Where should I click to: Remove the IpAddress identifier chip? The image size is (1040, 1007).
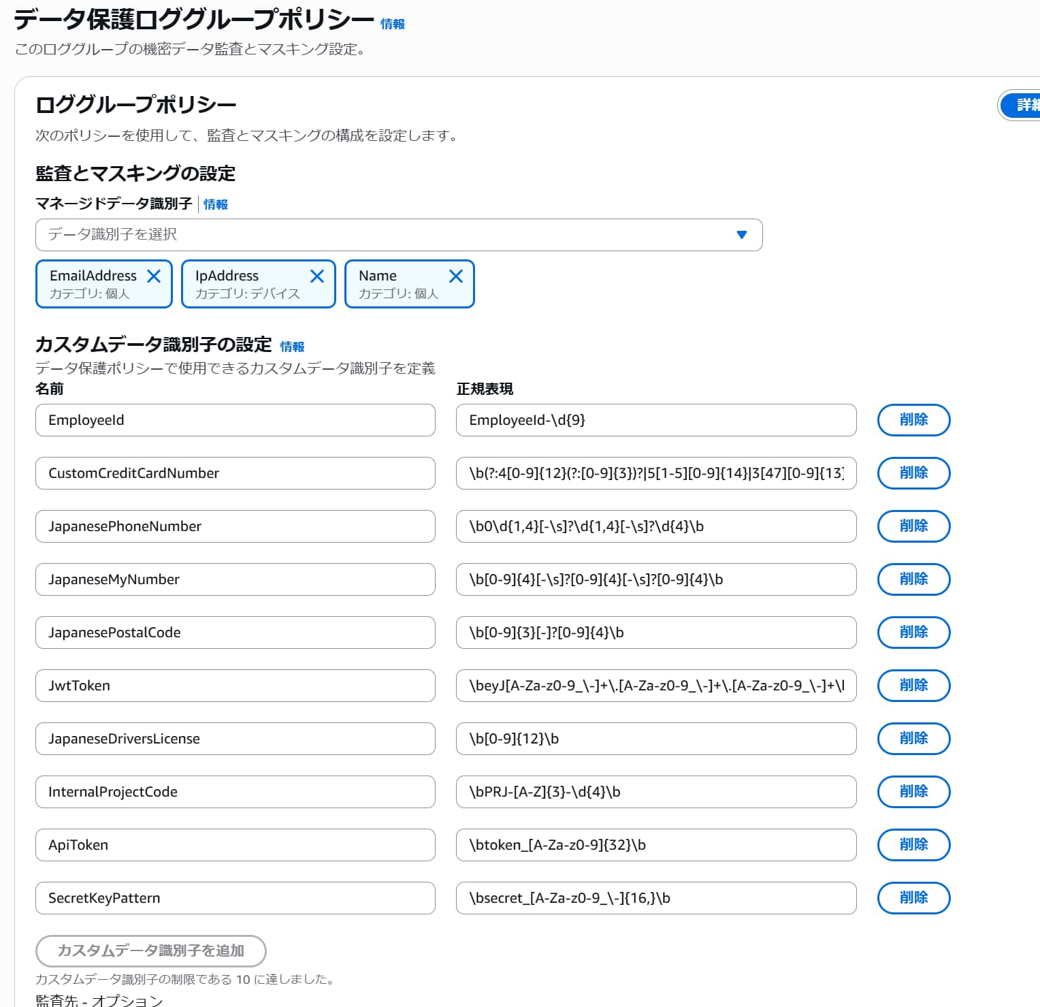pyautogui.click(x=317, y=276)
